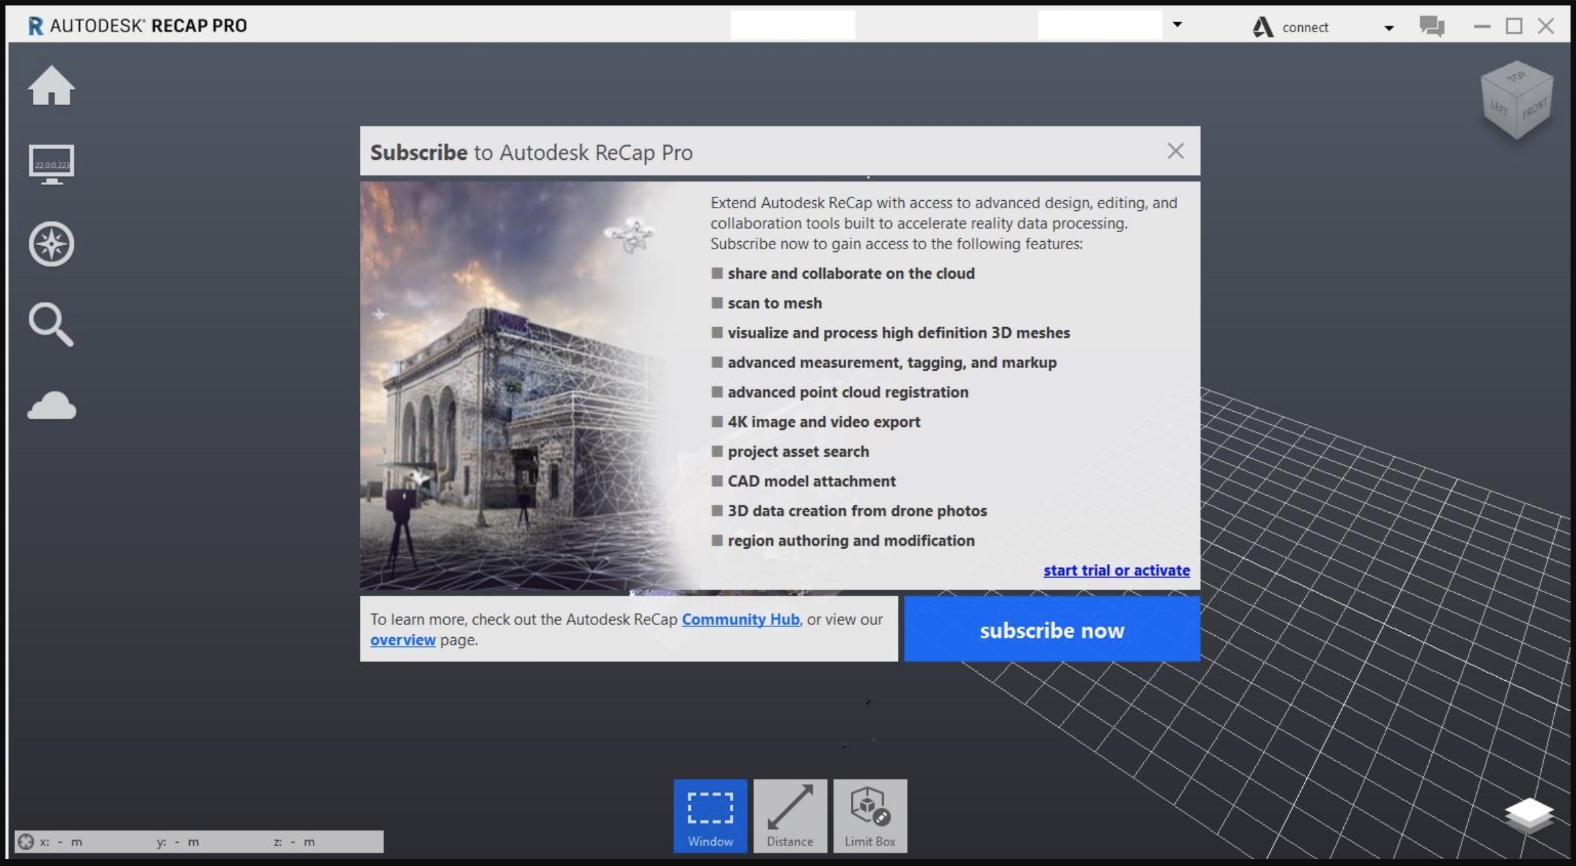
Task: Follow the start trial or activate link
Action: pos(1116,570)
